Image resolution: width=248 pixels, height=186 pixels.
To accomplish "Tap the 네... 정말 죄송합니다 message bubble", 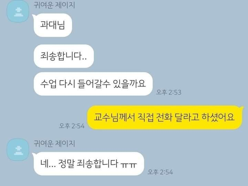I will pyautogui.click(x=89, y=164).
